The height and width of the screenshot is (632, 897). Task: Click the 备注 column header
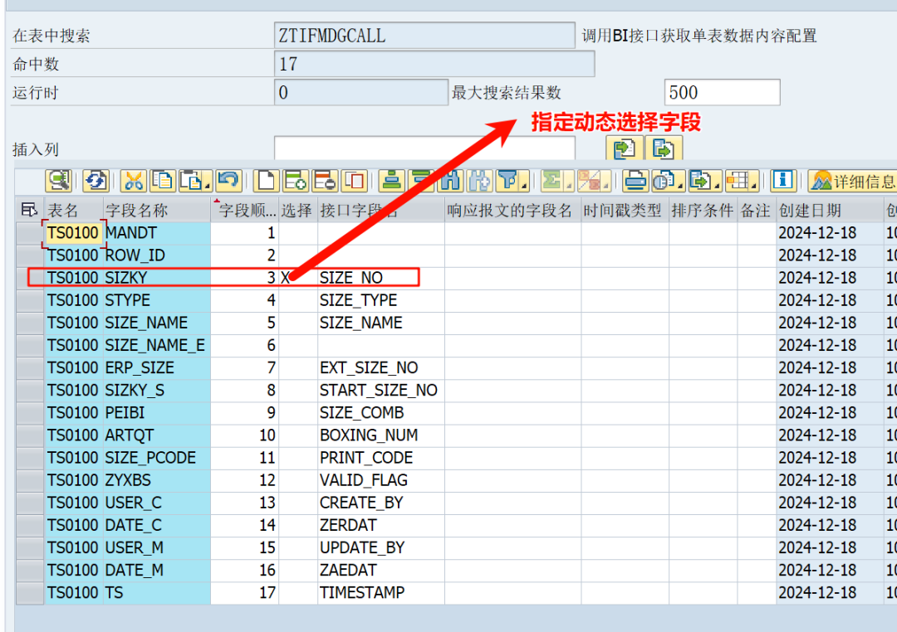(755, 211)
